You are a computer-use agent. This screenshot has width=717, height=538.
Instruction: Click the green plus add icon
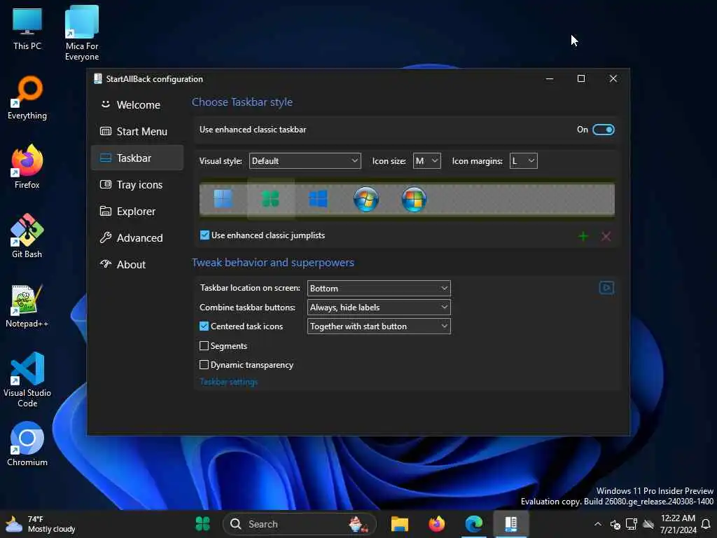pyautogui.click(x=583, y=236)
